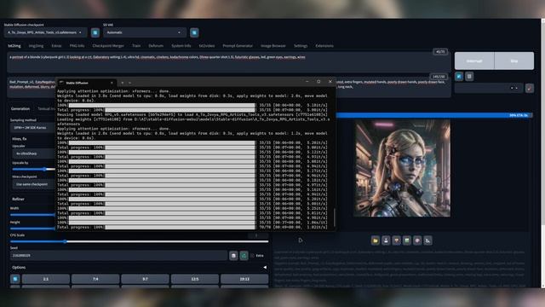Maximize the terminal window
The width and height of the screenshot is (545, 307).
tap(318, 82)
